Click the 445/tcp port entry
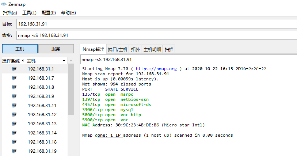 coord(91,104)
